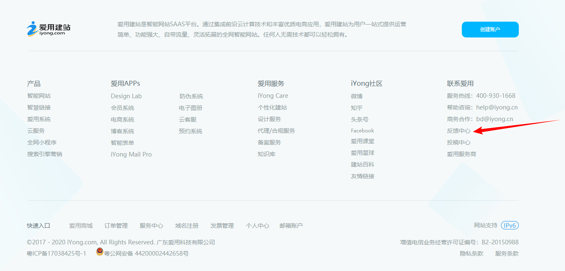565x271 pixels.
Task: Go to 发票管理 quick entry
Action: coord(222,226)
